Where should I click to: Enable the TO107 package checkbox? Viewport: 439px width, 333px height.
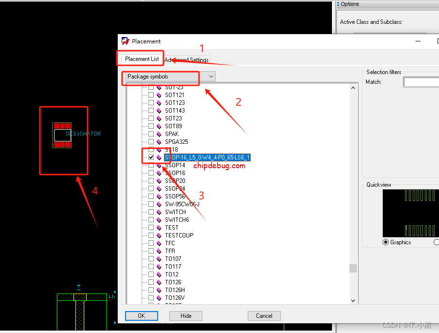click(x=151, y=259)
